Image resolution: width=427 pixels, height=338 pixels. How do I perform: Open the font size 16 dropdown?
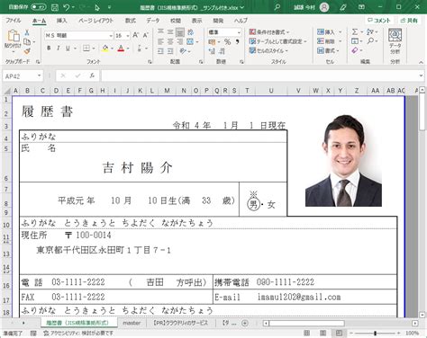pyautogui.click(x=128, y=36)
